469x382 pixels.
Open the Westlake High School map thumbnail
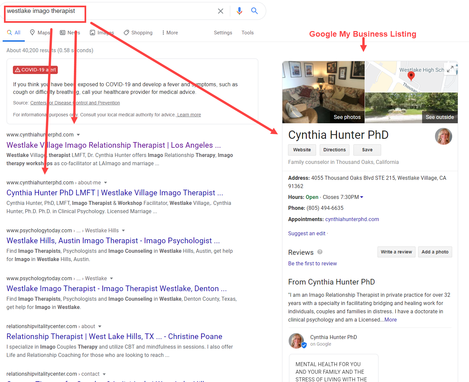[411, 76]
